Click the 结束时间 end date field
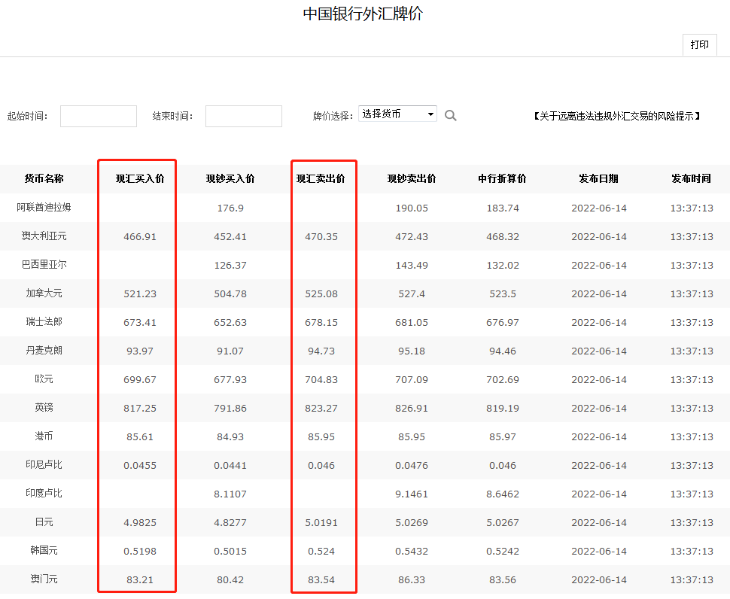Screen dimensions: 730x599 tap(244, 116)
